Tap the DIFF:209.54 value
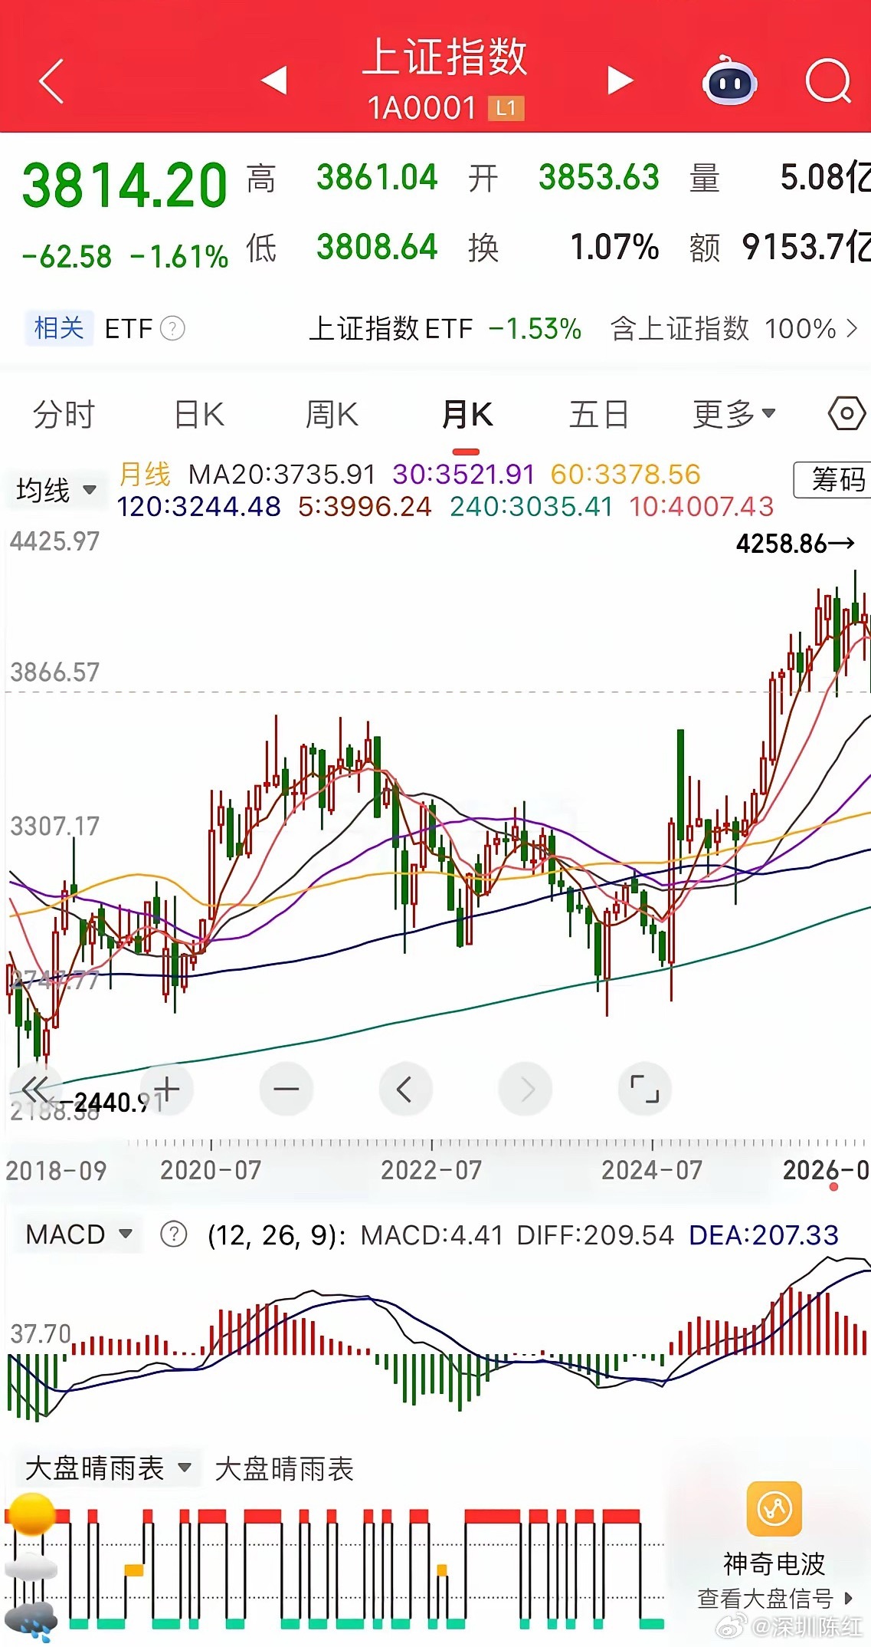Screen dimensions: 871x1647 point(595,1235)
